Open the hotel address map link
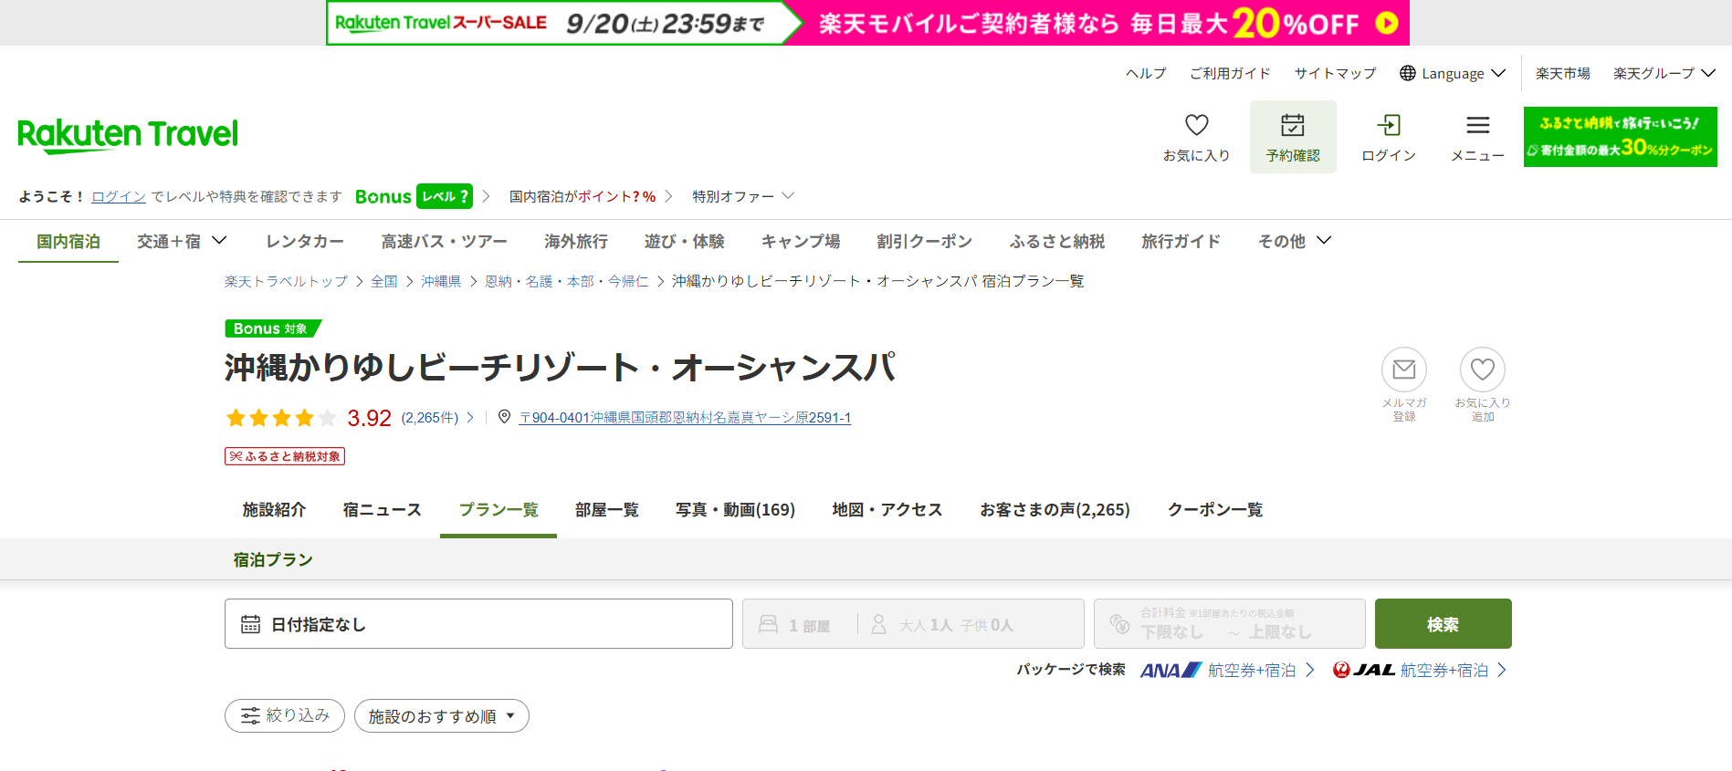1732x771 pixels. (685, 418)
